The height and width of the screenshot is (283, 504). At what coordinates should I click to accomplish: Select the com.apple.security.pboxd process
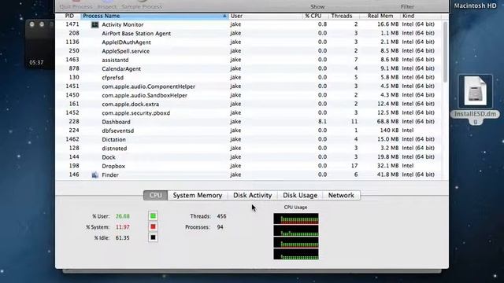pyautogui.click(x=249, y=113)
